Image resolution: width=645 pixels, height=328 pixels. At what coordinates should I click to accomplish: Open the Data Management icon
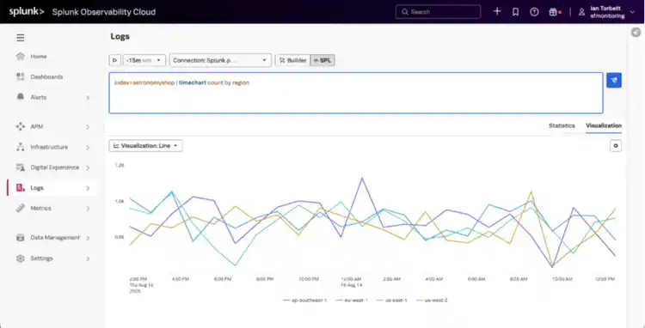(20, 238)
